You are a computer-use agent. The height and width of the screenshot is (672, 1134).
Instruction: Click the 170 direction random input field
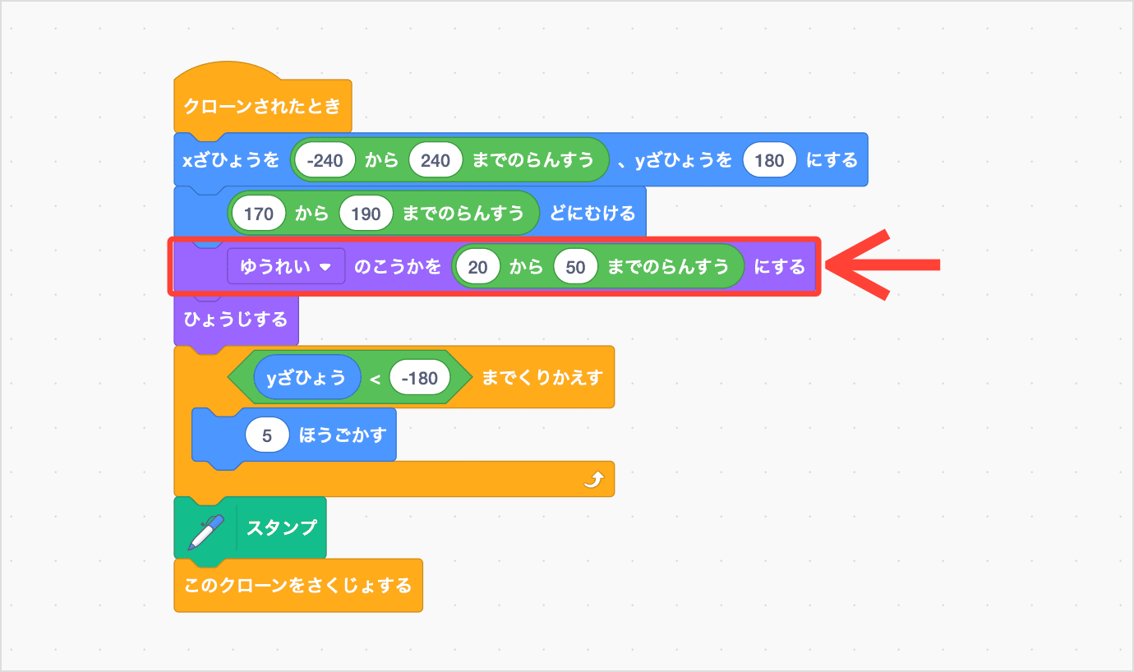(259, 214)
